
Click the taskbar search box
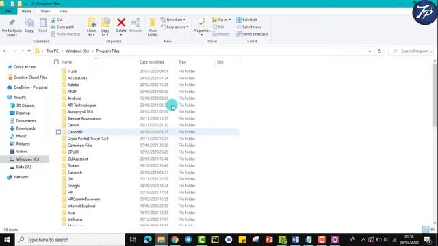click(70, 240)
